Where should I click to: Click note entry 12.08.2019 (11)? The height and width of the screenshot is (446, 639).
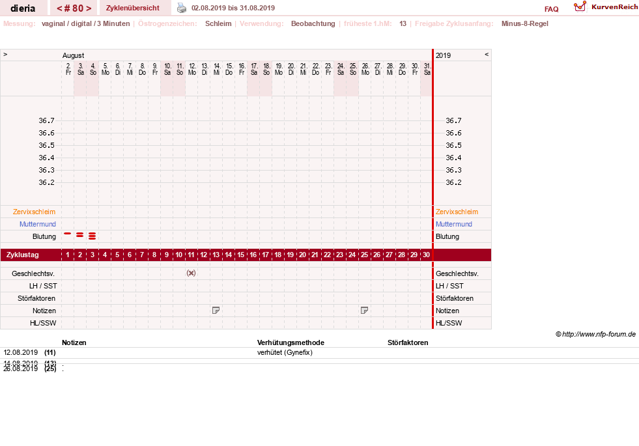pyautogui.click(x=29, y=352)
